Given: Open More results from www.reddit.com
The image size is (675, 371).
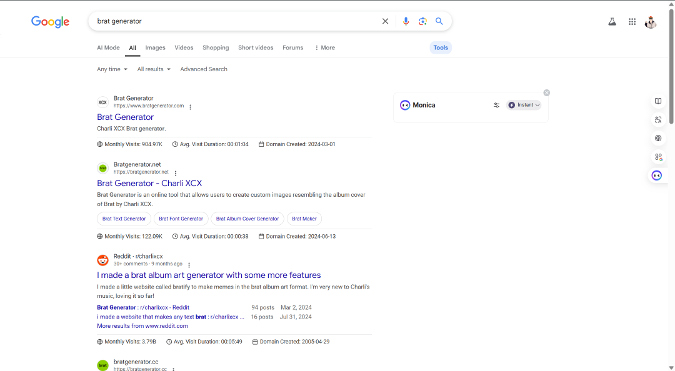Looking at the screenshot, I should pyautogui.click(x=142, y=326).
